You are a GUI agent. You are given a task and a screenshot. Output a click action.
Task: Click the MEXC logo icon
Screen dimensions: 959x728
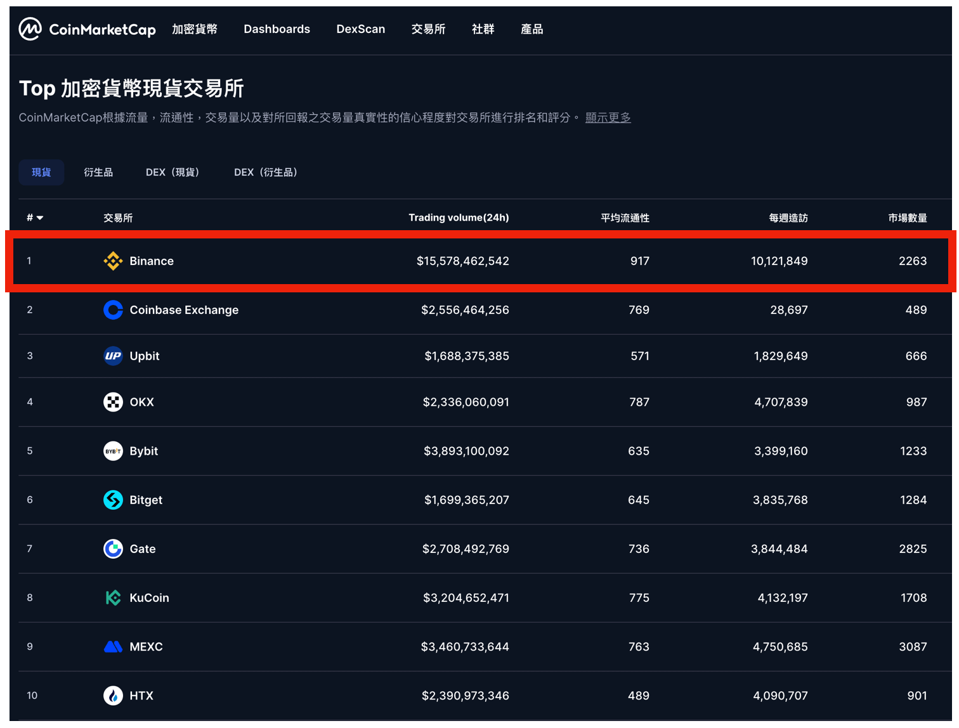tap(113, 647)
